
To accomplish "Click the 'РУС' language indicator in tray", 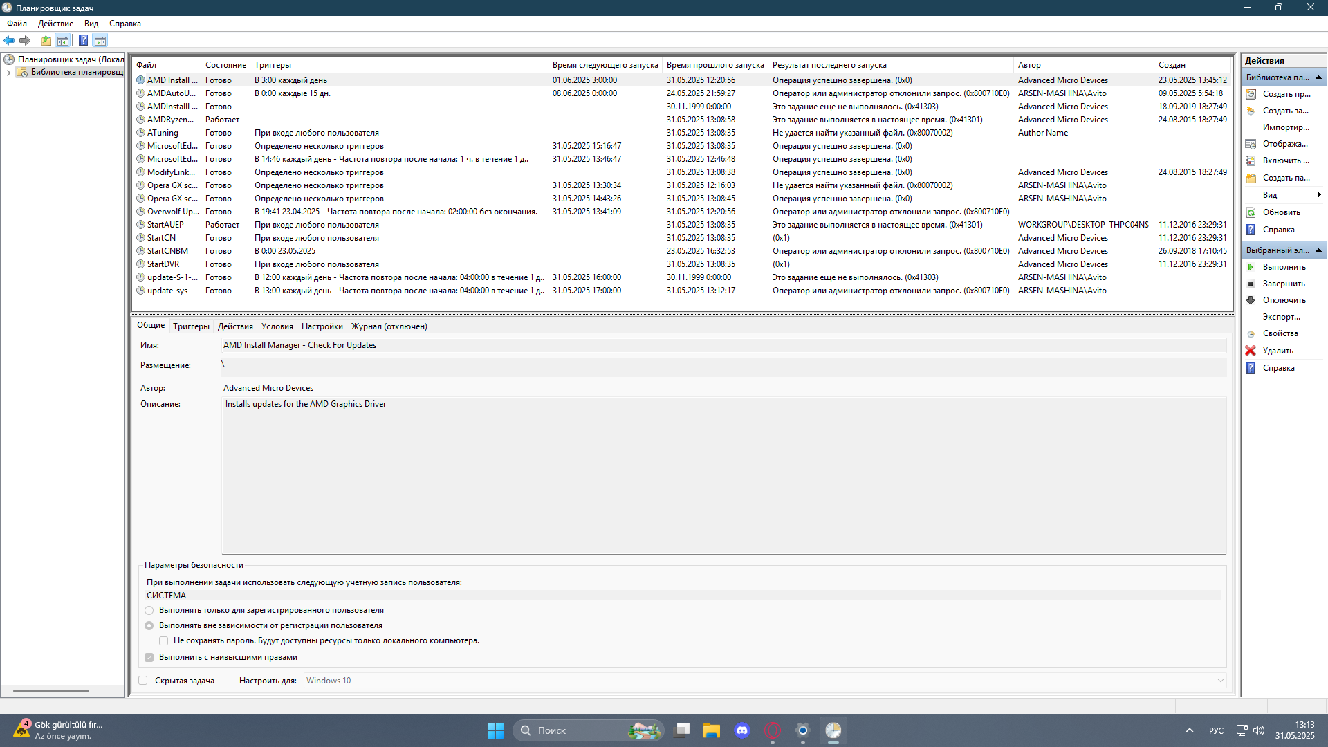I will 1216,730.
